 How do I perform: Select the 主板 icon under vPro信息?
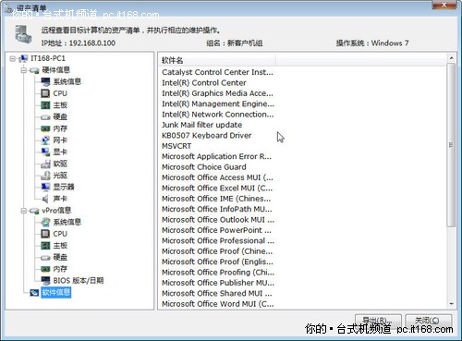click(45, 246)
